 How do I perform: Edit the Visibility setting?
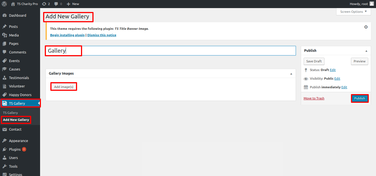point(337,79)
